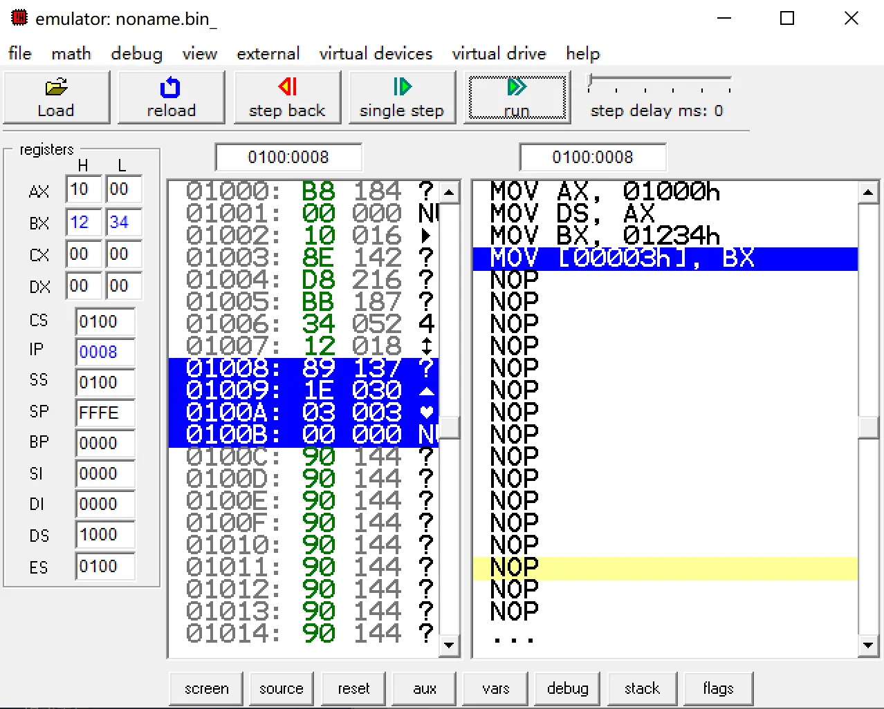Viewport: 884px width, 709px height.
Task: Click disassembly pane scroll down arrow
Action: 868,645
